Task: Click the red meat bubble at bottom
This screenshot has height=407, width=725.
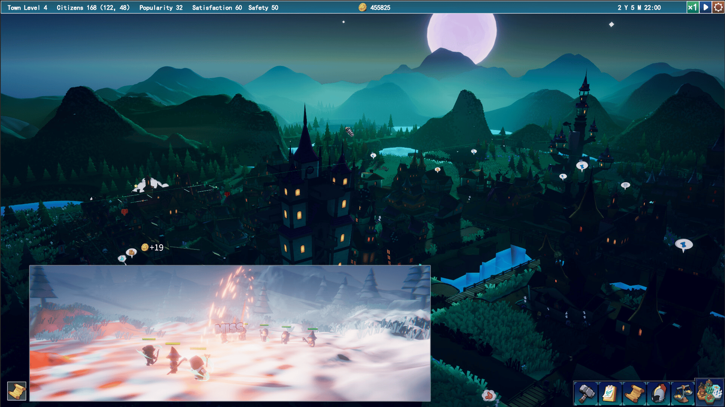Action: coord(489,395)
